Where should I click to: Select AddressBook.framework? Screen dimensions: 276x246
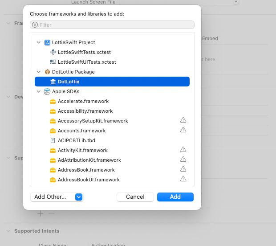(86, 170)
